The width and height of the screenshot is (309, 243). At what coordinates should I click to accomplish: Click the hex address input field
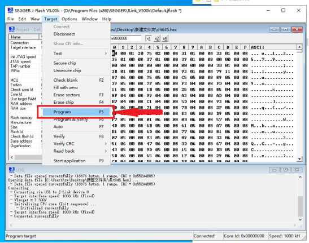point(126,38)
